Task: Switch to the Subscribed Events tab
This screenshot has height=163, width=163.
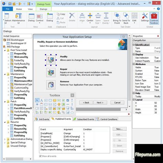Action: coord(84,119)
